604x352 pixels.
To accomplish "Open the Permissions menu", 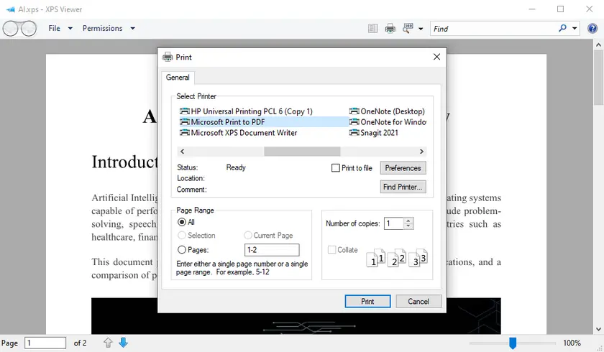I will pos(102,28).
